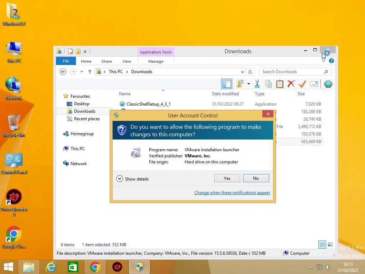
Task: Refresh the Downloads folder
Action: tap(250, 72)
